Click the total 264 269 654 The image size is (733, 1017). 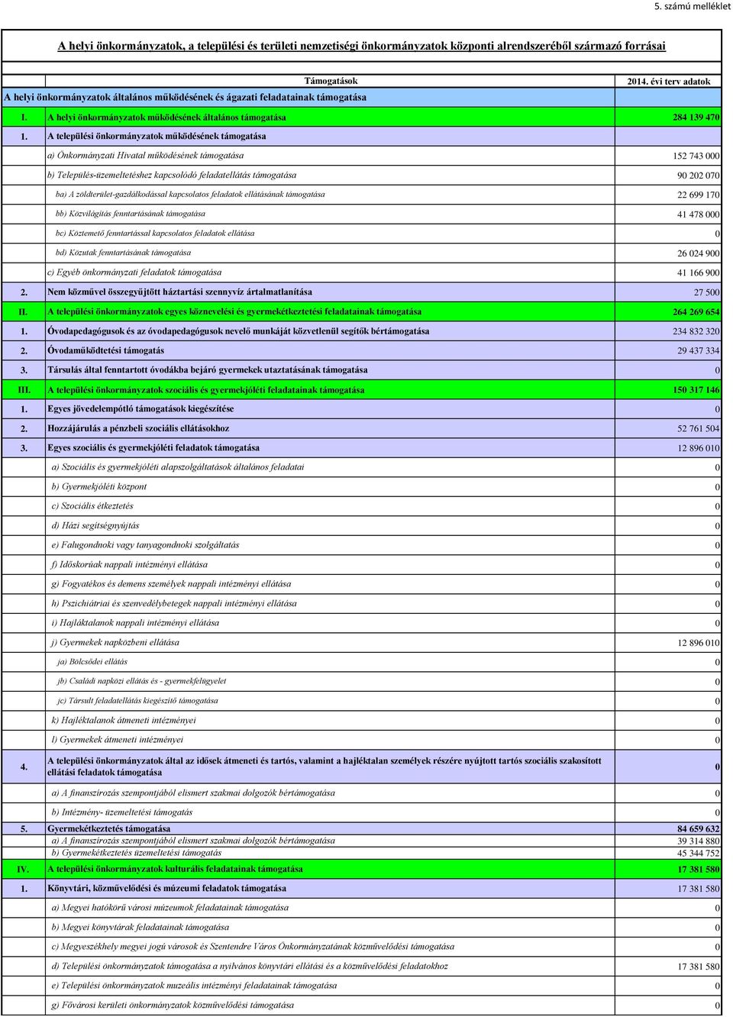click(x=696, y=312)
